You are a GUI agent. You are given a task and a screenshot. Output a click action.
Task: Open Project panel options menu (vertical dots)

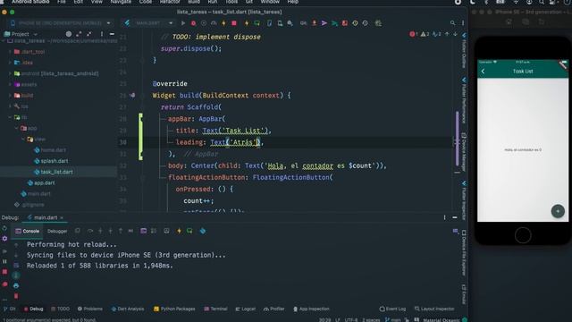101,34
